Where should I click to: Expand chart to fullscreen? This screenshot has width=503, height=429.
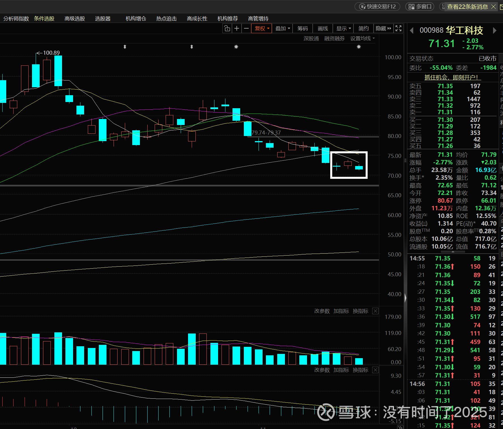pyautogui.click(x=398, y=28)
